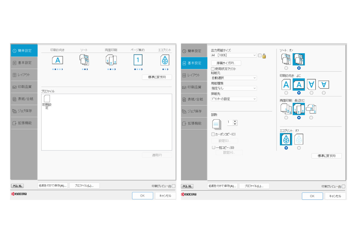Select the 印刷の向き portrait icon

[286, 85]
